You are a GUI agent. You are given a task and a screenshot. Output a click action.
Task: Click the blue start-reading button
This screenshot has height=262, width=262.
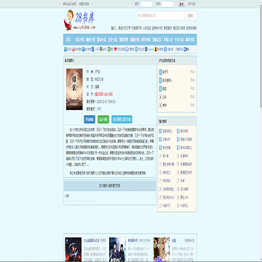coord(90,119)
